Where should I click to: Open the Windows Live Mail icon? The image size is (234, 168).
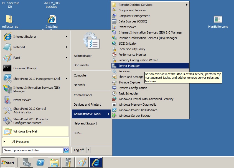coord(7,131)
